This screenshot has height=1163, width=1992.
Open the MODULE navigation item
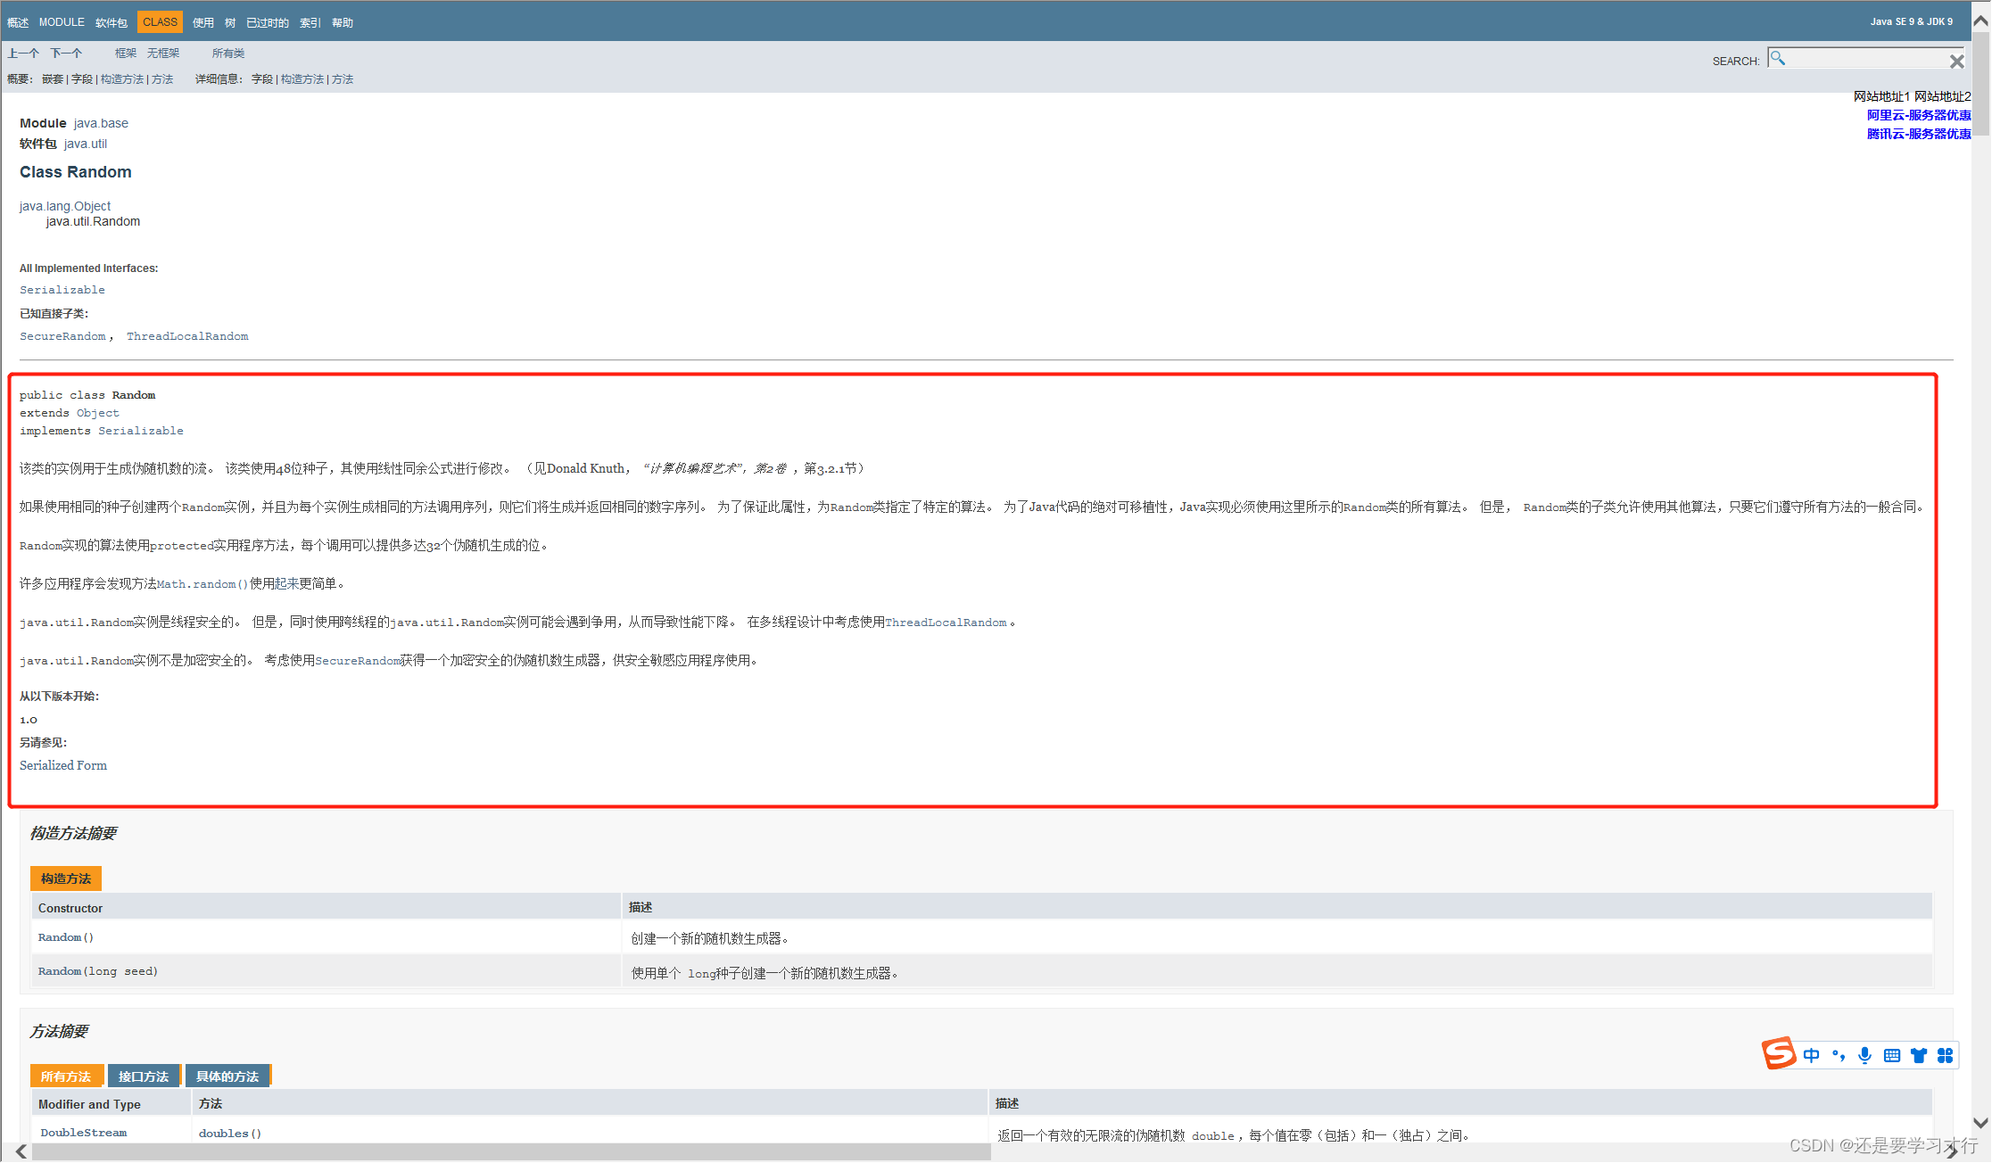62,22
